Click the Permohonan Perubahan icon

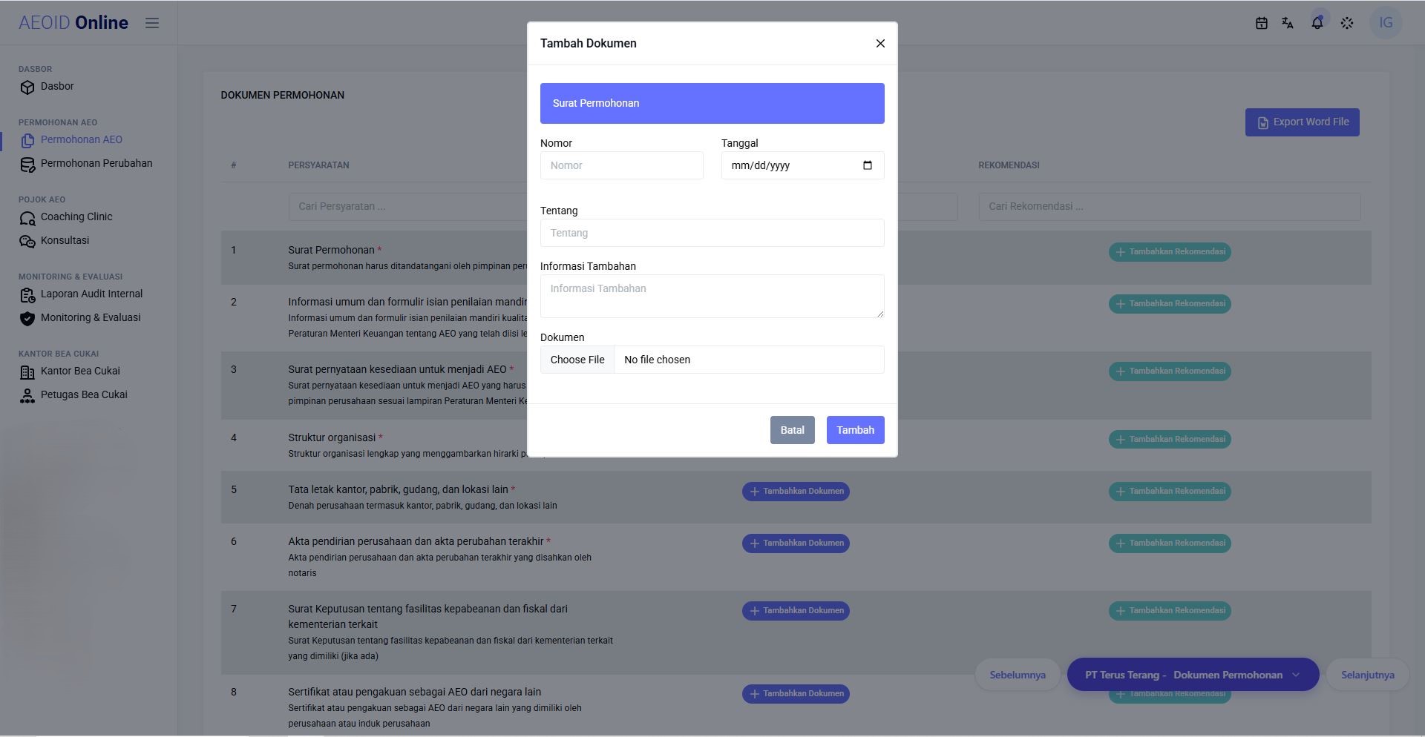[27, 165]
